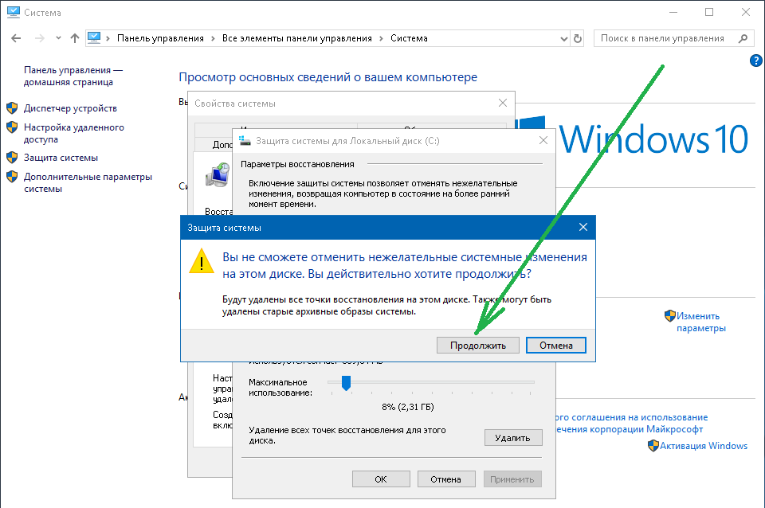The height and width of the screenshot is (508, 765).
Task: Click the maximum usage slider thumb
Action: 346,383
